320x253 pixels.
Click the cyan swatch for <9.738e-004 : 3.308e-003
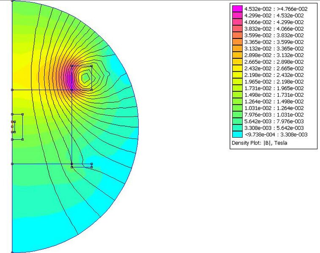click(237, 134)
